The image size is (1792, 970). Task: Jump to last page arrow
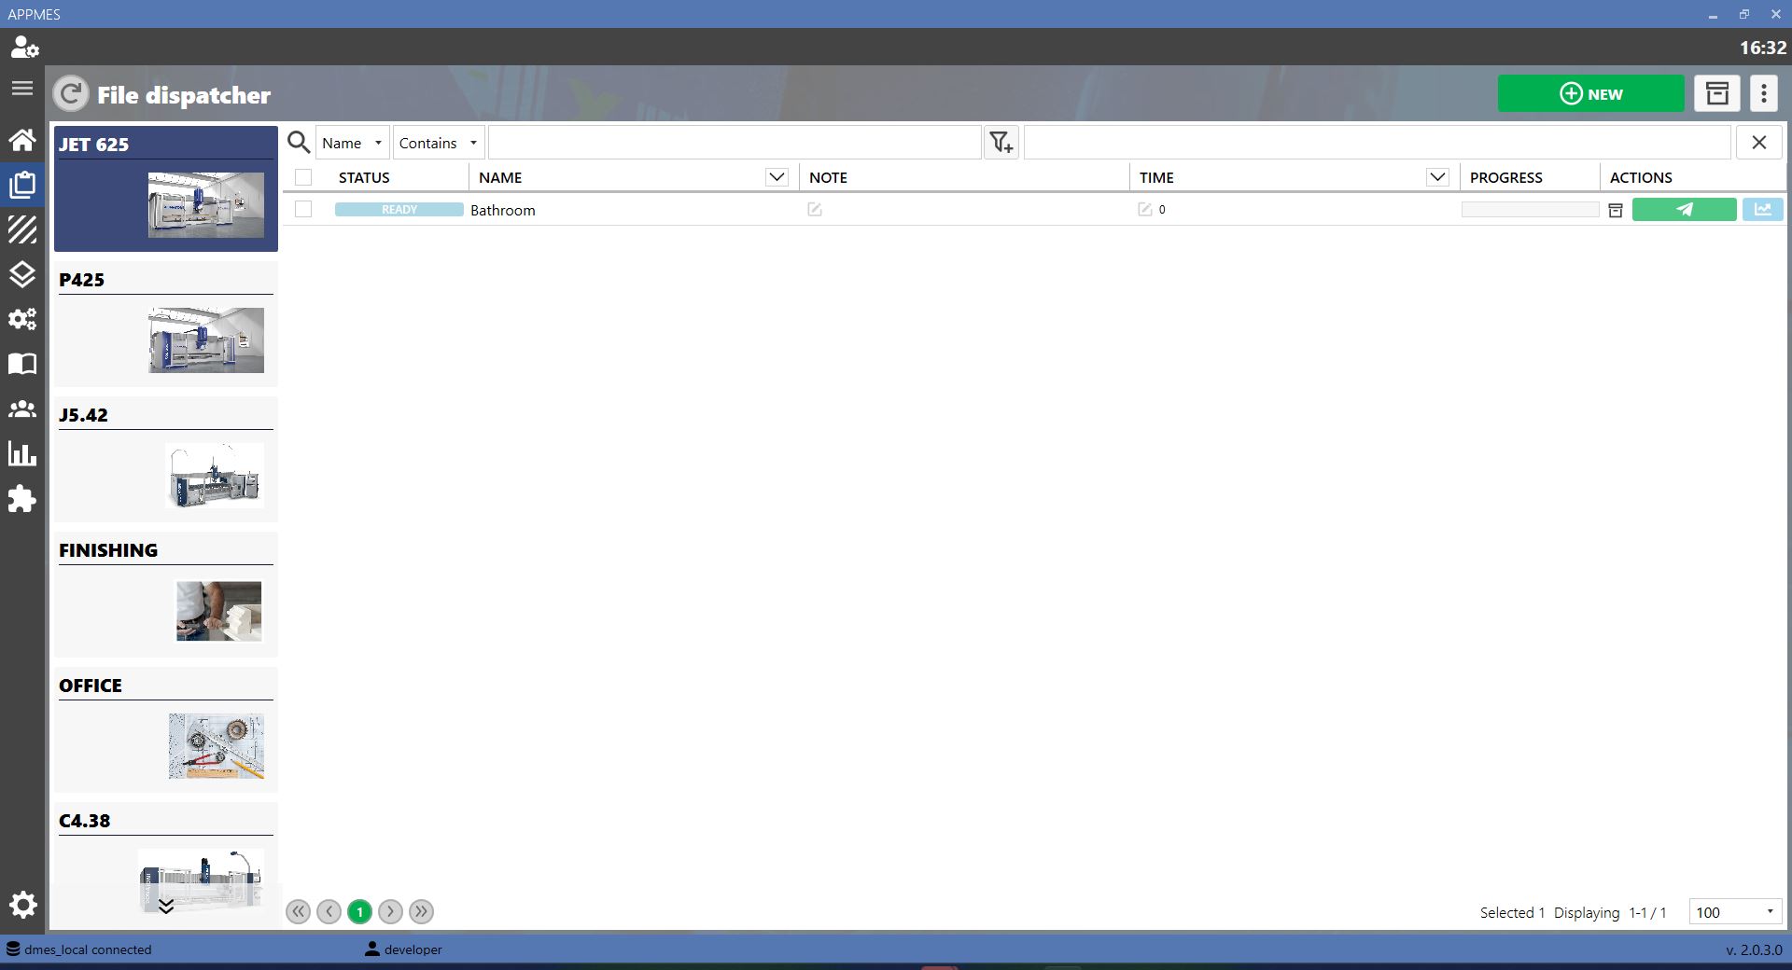pos(421,912)
